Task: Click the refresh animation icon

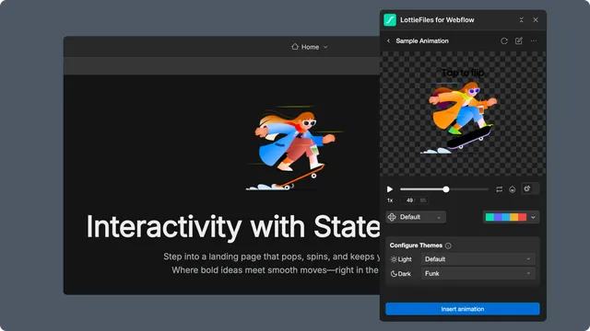Action: pos(504,40)
